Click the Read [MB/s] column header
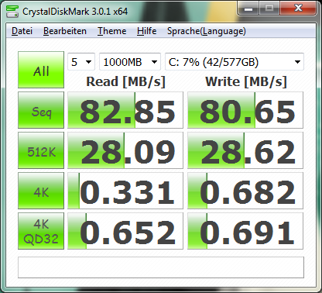The width and height of the screenshot is (322, 293). coord(125,81)
